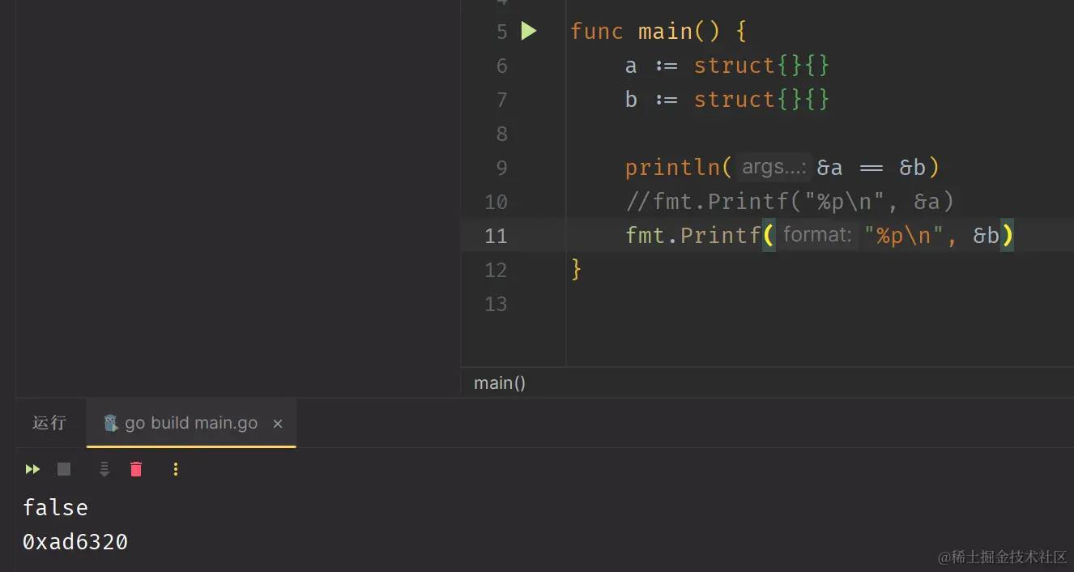This screenshot has height=572, width=1074.
Task: Close the go build main.go tab
Action: pyautogui.click(x=278, y=424)
